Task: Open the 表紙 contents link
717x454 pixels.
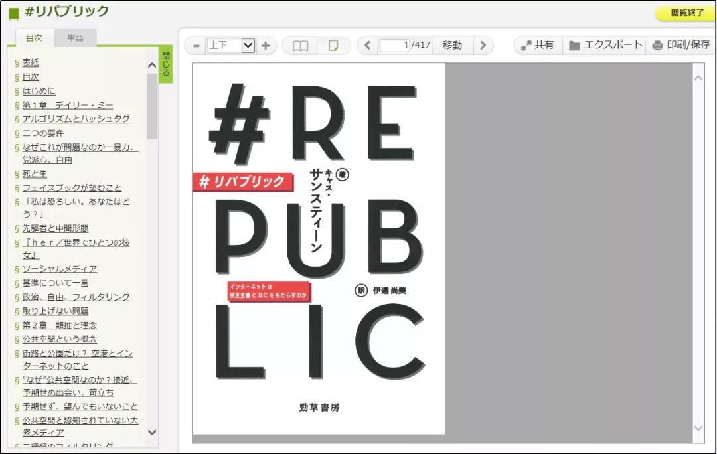Action: 31,63
